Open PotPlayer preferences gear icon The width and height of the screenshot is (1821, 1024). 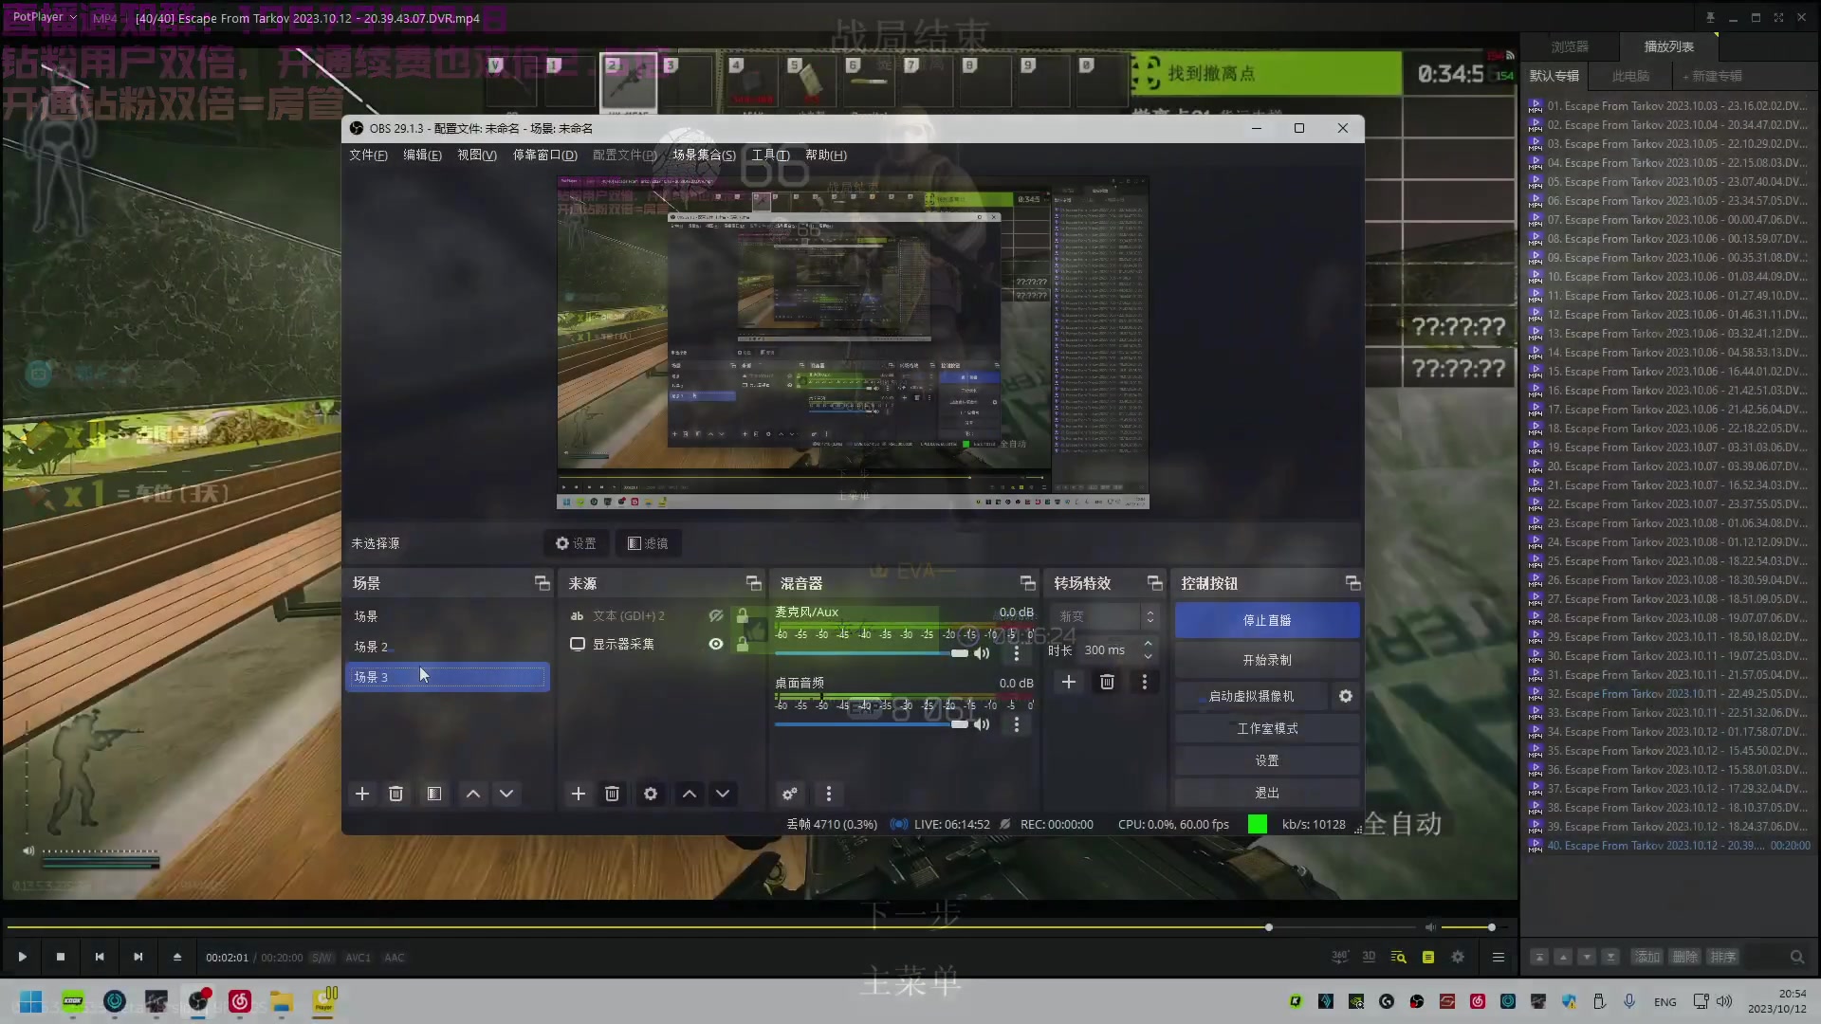point(1458,957)
